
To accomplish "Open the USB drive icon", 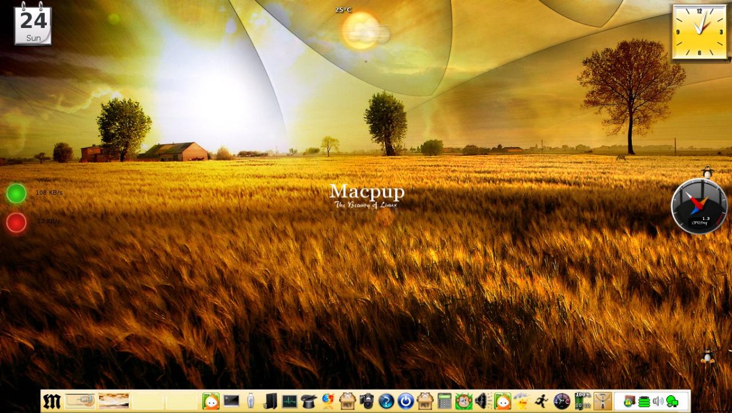I will tap(250, 401).
